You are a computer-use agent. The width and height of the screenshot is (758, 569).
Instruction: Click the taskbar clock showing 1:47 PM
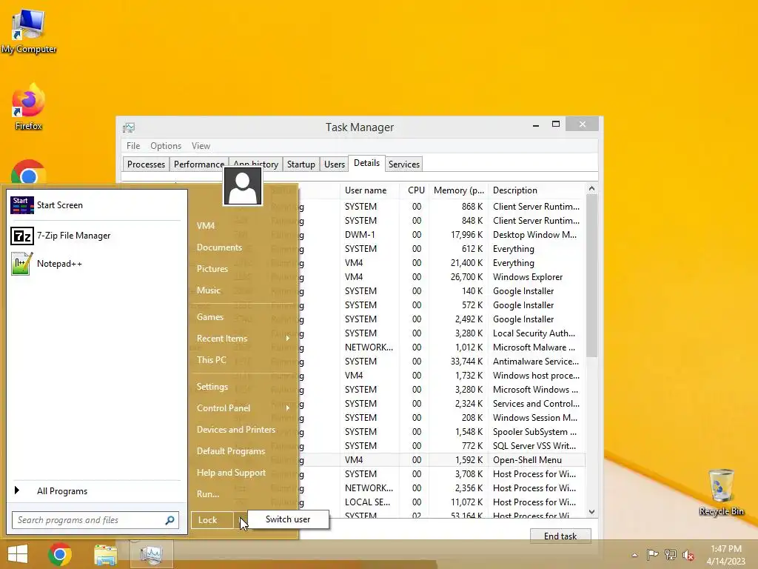click(x=725, y=555)
